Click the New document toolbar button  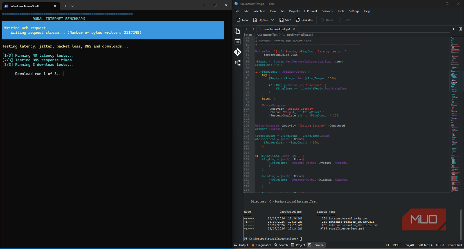click(242, 20)
